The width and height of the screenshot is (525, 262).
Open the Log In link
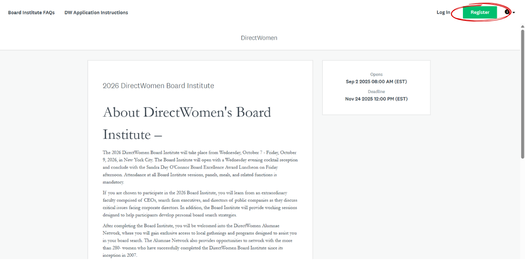click(x=443, y=12)
